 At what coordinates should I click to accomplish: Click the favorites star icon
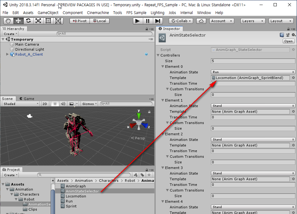(x=149, y=175)
